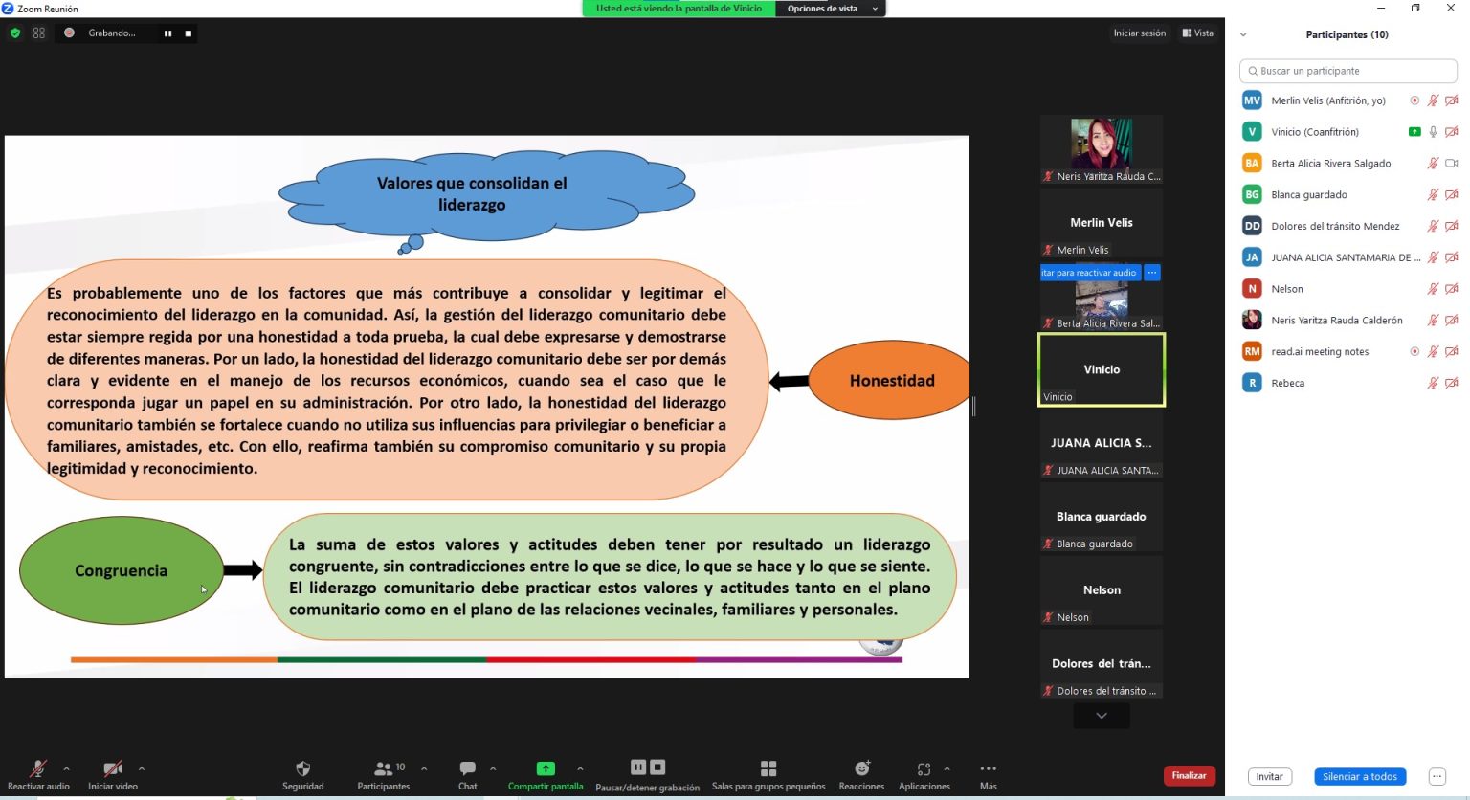Toggle Reactivar audio microphone

38,768
